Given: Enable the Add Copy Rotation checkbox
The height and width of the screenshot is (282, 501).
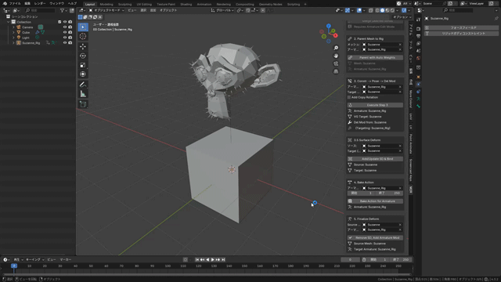Looking at the screenshot, I should tap(349, 97).
